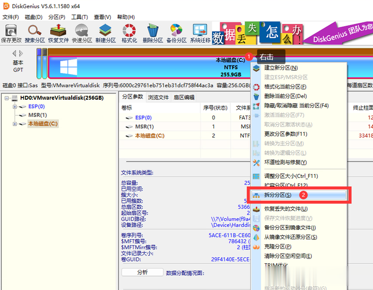373x290 pixels.
Task: Choose 从镜像文件还原分区(S) from context menu
Action: coord(299,237)
